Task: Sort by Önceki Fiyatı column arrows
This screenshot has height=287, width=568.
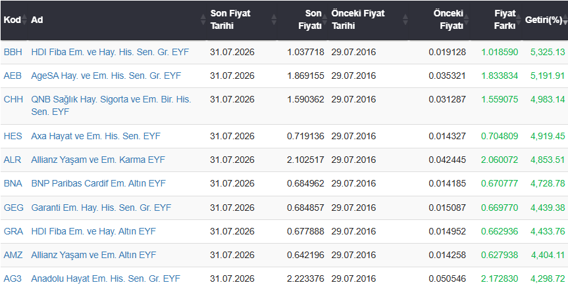Action: [467, 20]
